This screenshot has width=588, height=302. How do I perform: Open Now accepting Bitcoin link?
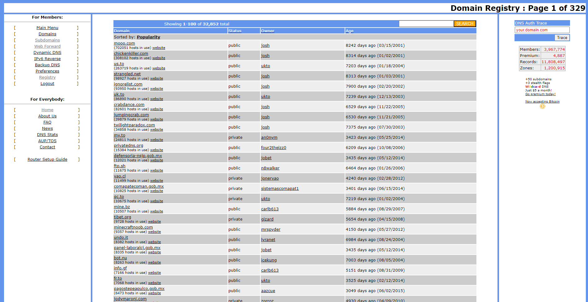[x=542, y=102]
